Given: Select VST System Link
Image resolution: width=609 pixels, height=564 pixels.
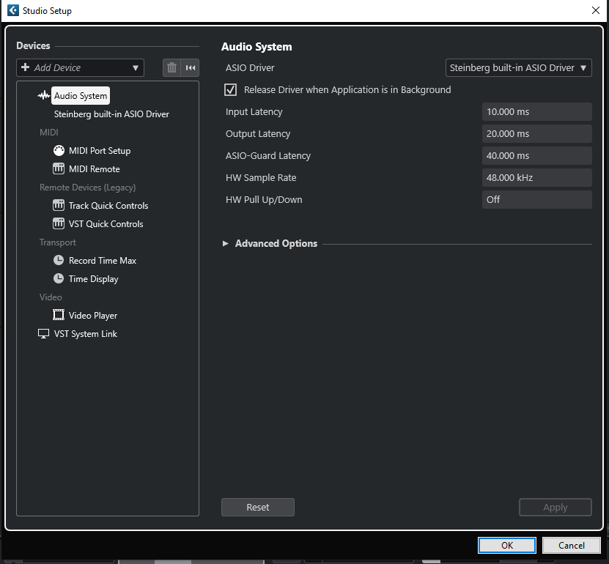Looking at the screenshot, I should 86,334.
